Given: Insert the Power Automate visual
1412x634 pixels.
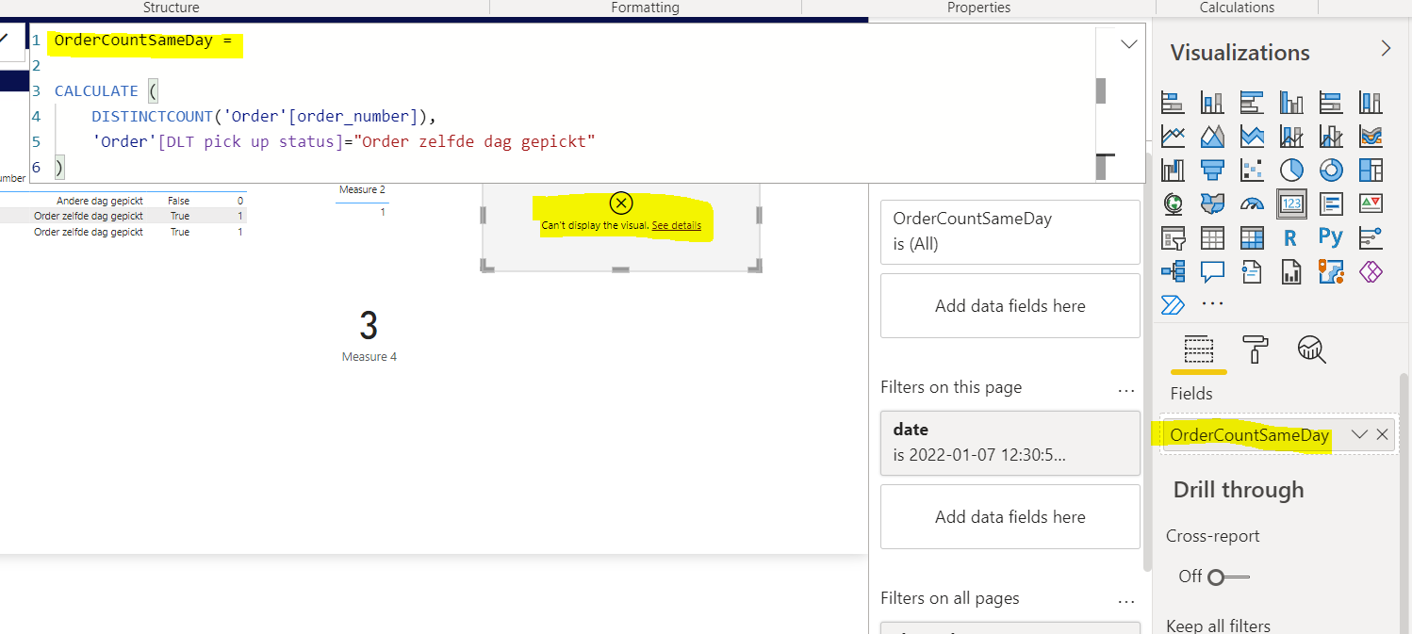Looking at the screenshot, I should click(x=1173, y=304).
